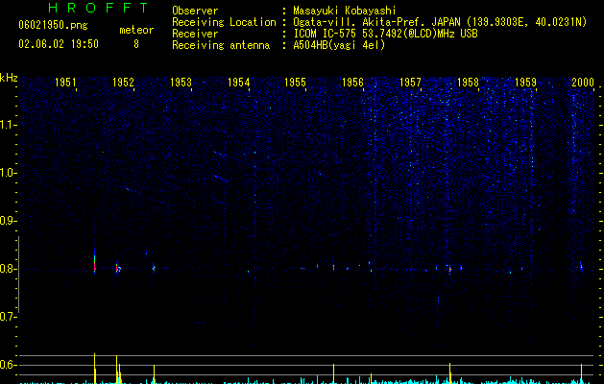
Task: Click the 'Observer' field label
Action: [x=195, y=11]
